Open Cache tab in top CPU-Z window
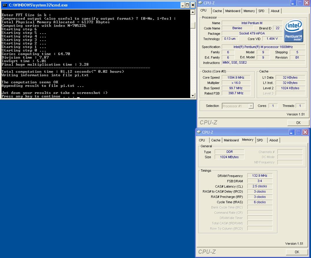Screen dimensions: 311x258 click(x=217, y=11)
